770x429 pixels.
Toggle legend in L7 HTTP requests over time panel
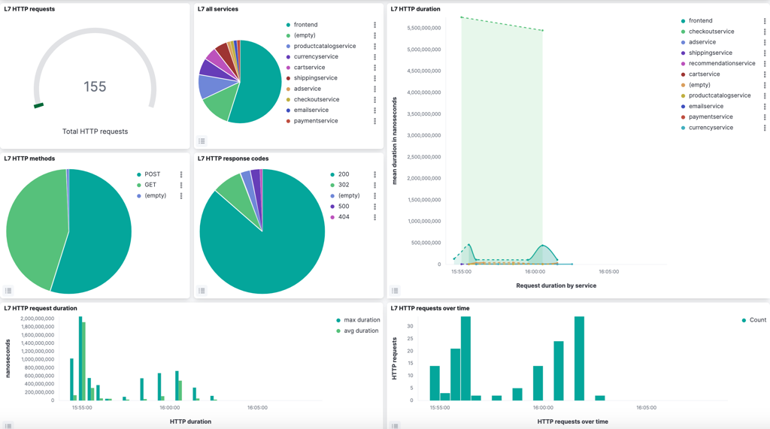point(395,425)
